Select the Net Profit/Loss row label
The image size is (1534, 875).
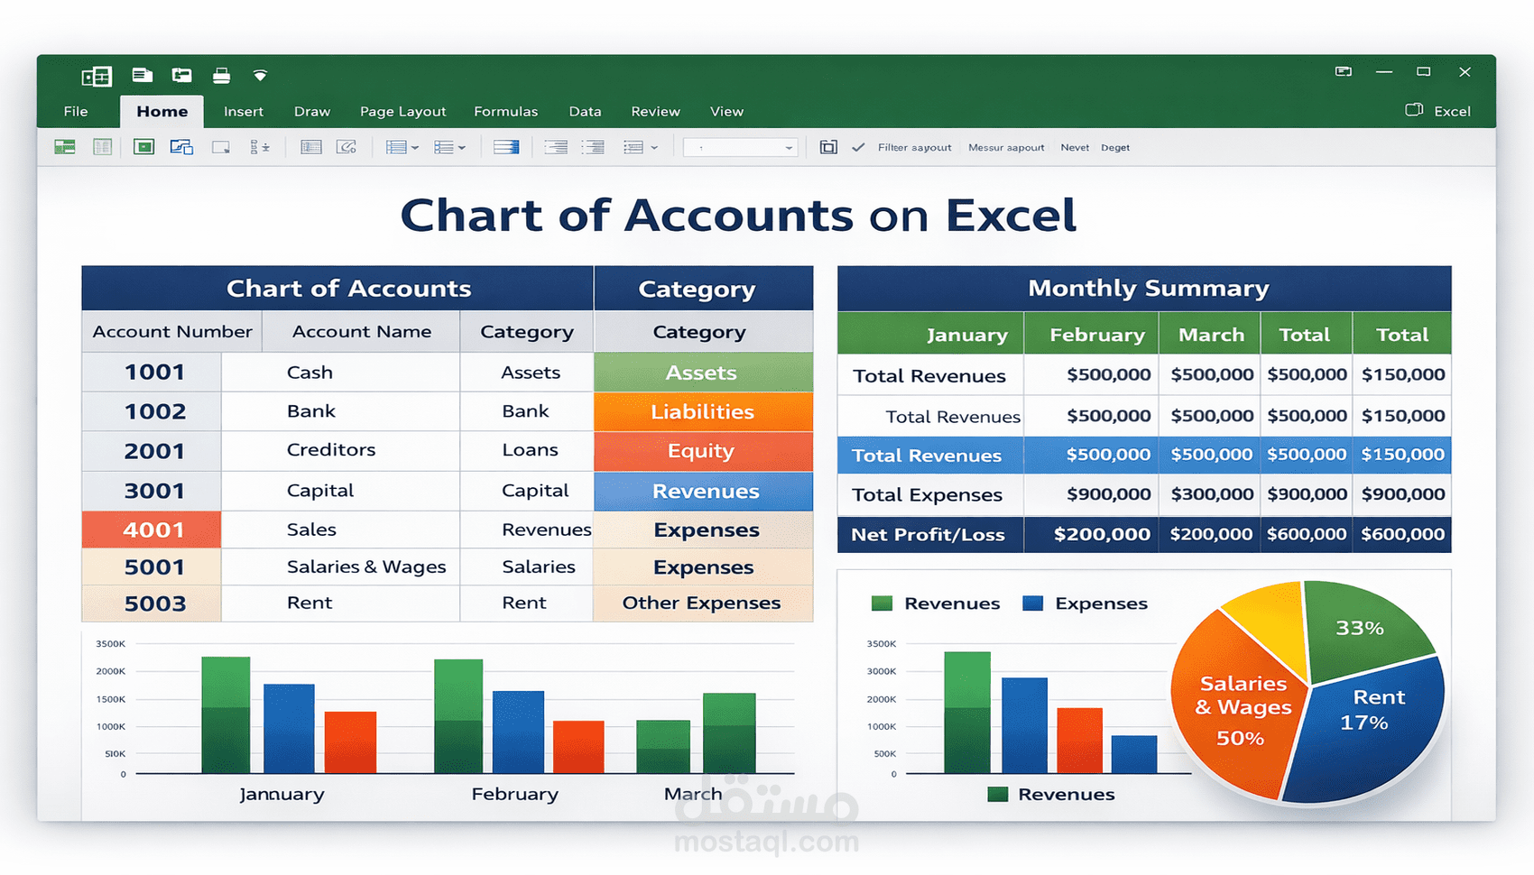coord(930,534)
